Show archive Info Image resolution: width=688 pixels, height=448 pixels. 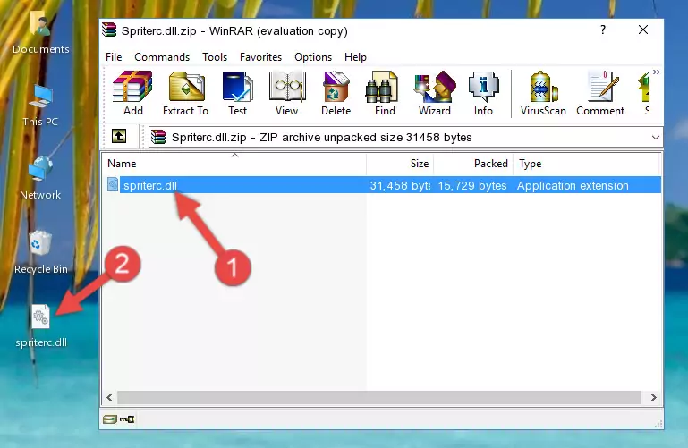tap(483, 93)
